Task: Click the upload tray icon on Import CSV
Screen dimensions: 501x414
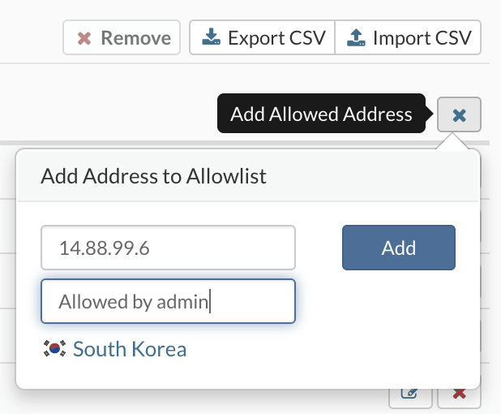Action: pyautogui.click(x=356, y=37)
